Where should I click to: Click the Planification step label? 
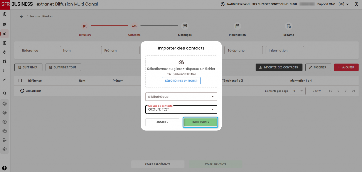point(237,35)
